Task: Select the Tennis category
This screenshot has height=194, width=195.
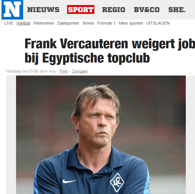Action: pyautogui.click(x=88, y=23)
